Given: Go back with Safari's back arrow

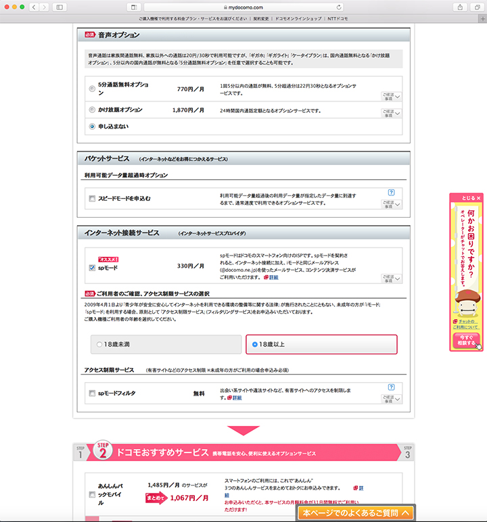Looking at the screenshot, I should coord(34,7).
